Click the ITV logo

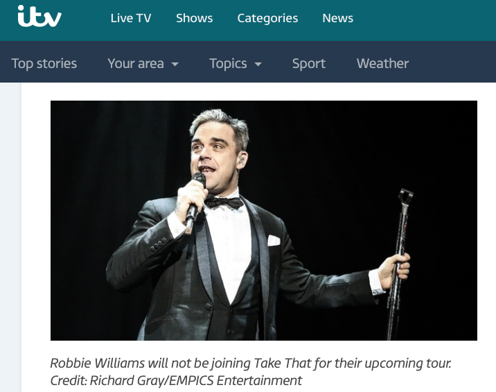point(39,16)
